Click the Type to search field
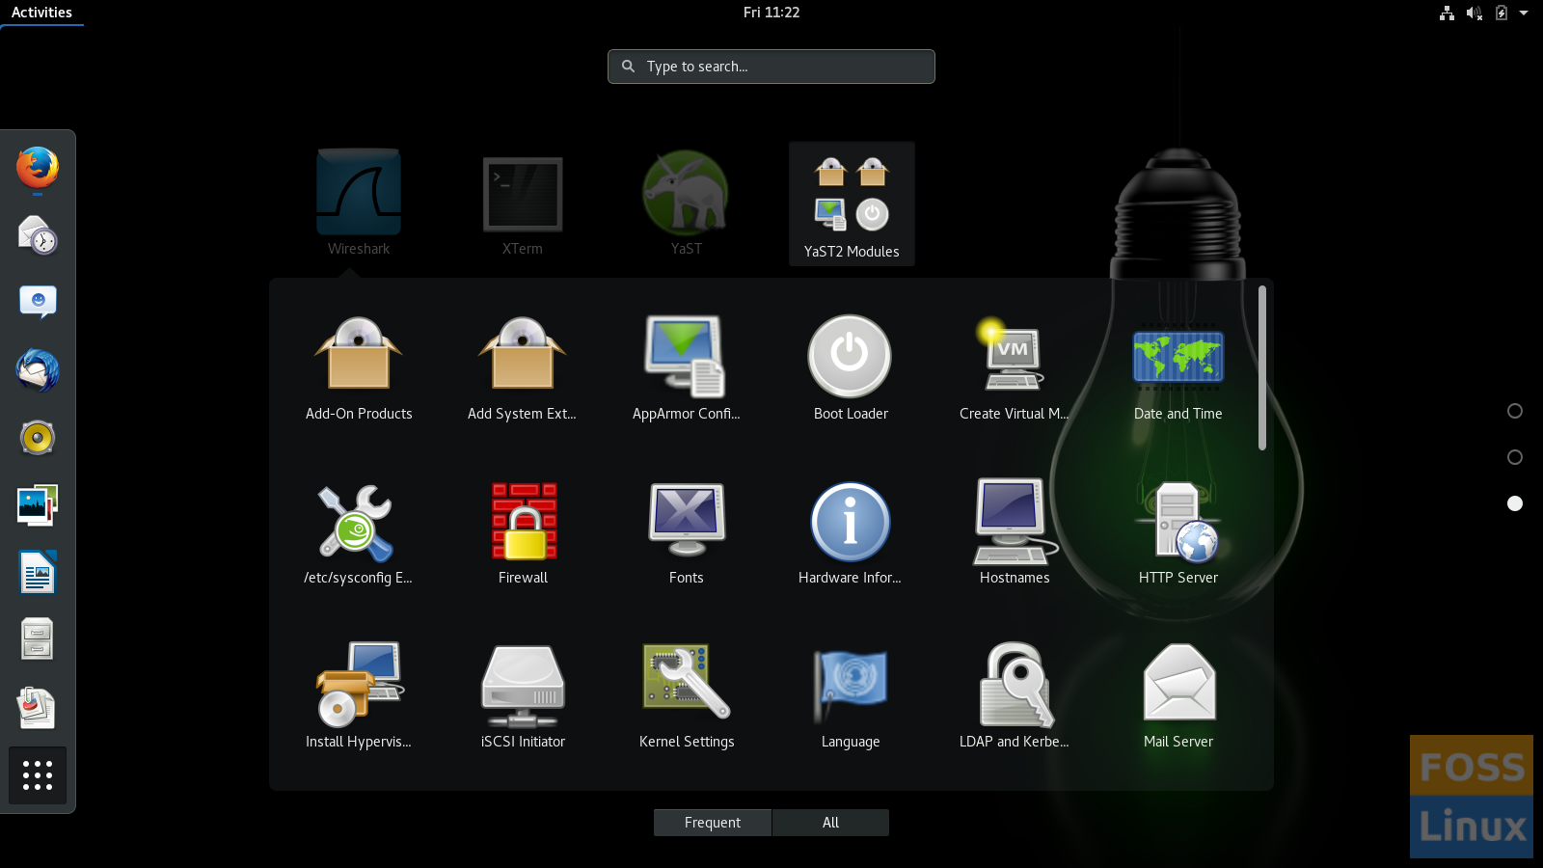 click(771, 67)
